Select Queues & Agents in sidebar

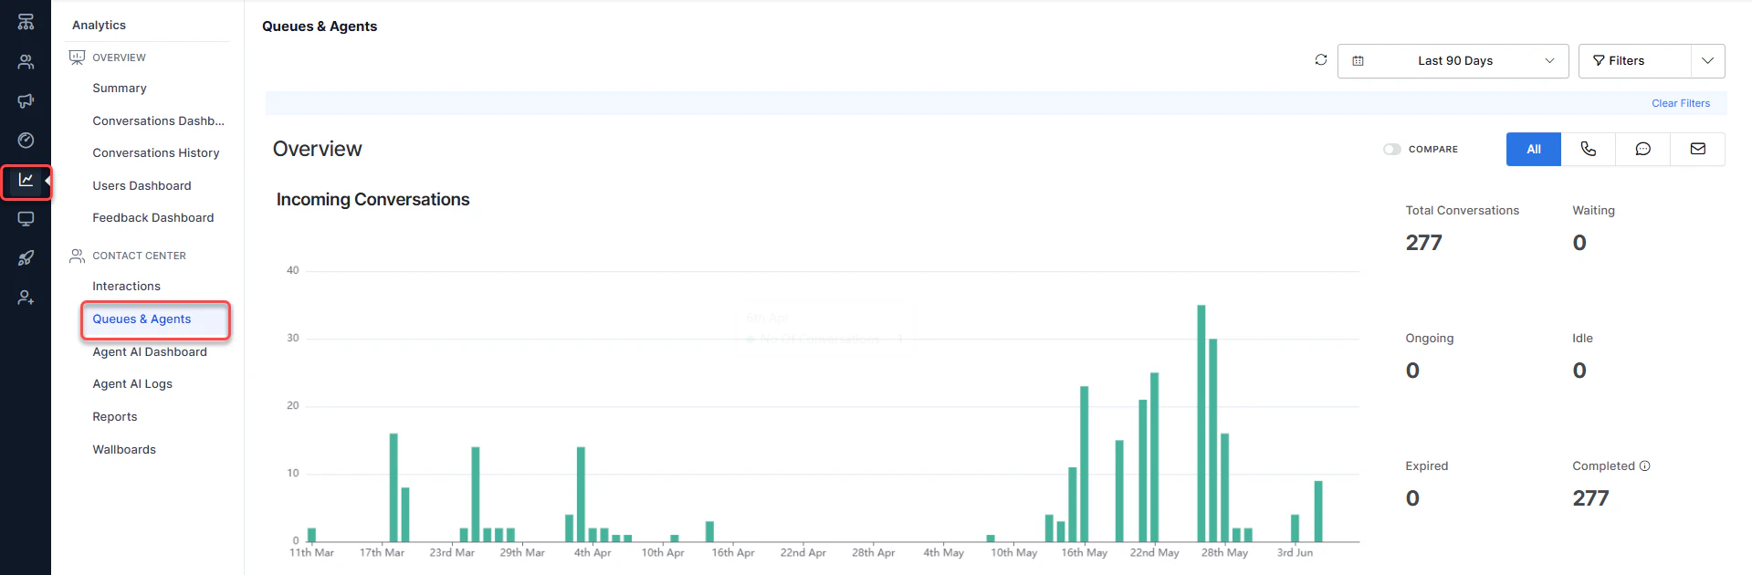click(x=142, y=319)
